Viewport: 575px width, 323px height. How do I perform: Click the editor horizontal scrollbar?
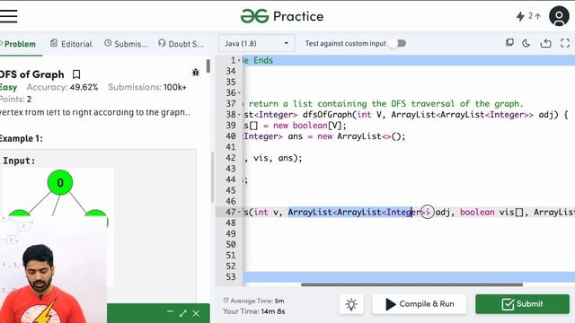pyautogui.click(x=411, y=284)
